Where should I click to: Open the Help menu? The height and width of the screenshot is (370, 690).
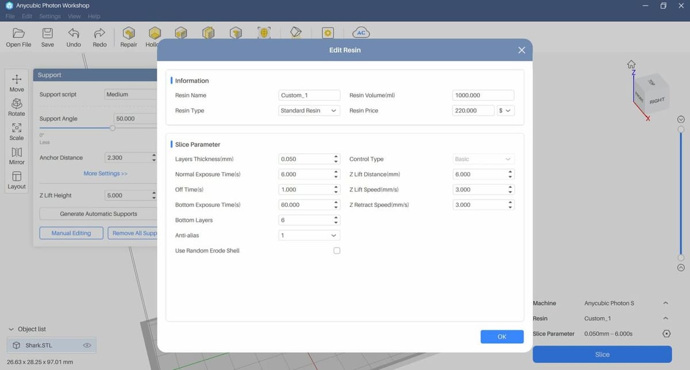point(94,17)
